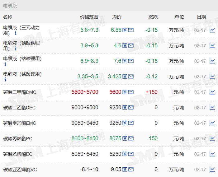
Task: Open price calendar for 碳酸丙烯酯PC
Action: pos(125,138)
